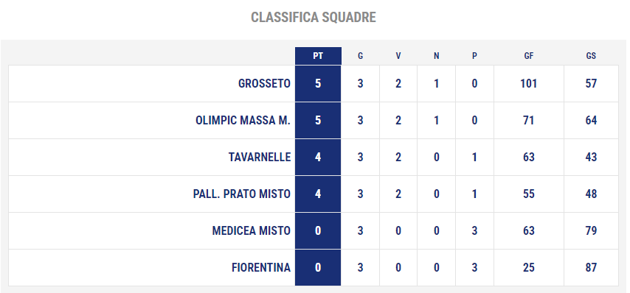The image size is (630, 293).
Task: Open the MEDICEA MISTO team
Action: pyautogui.click(x=252, y=231)
